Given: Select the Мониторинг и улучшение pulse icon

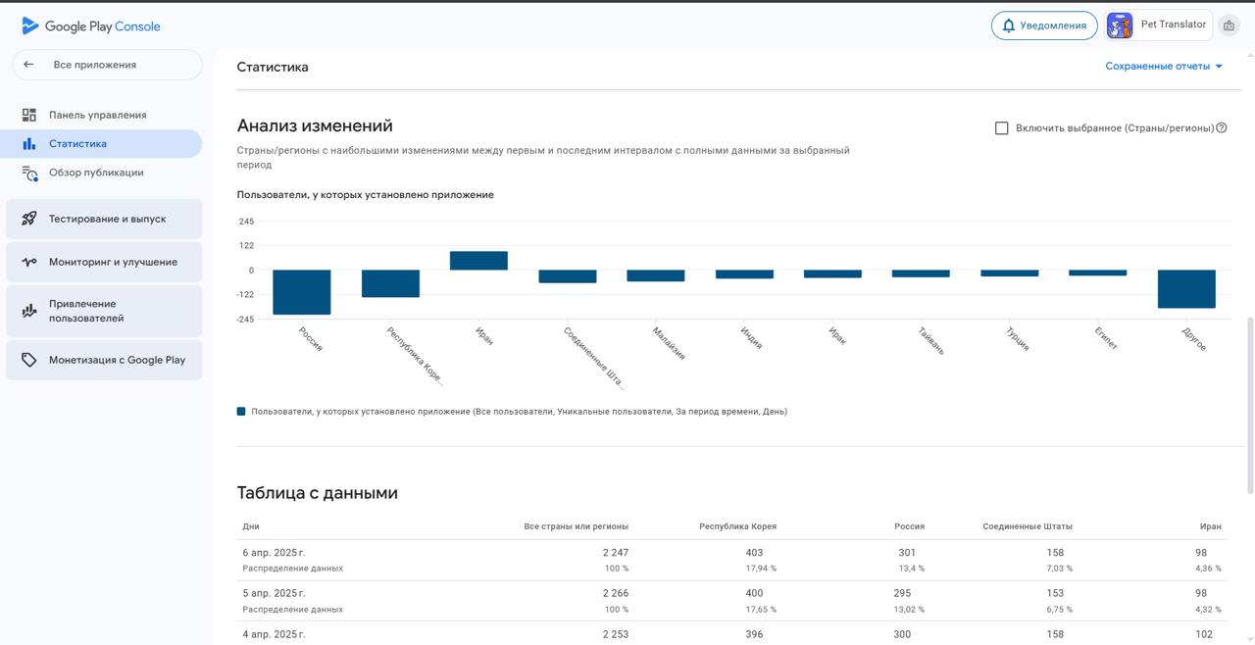Looking at the screenshot, I should 30,262.
